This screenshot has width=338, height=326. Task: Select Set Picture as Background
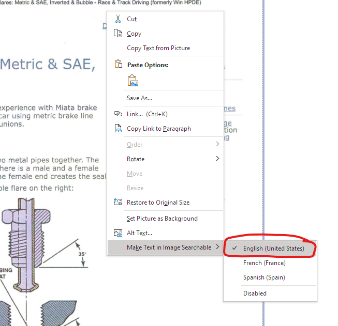tap(162, 219)
